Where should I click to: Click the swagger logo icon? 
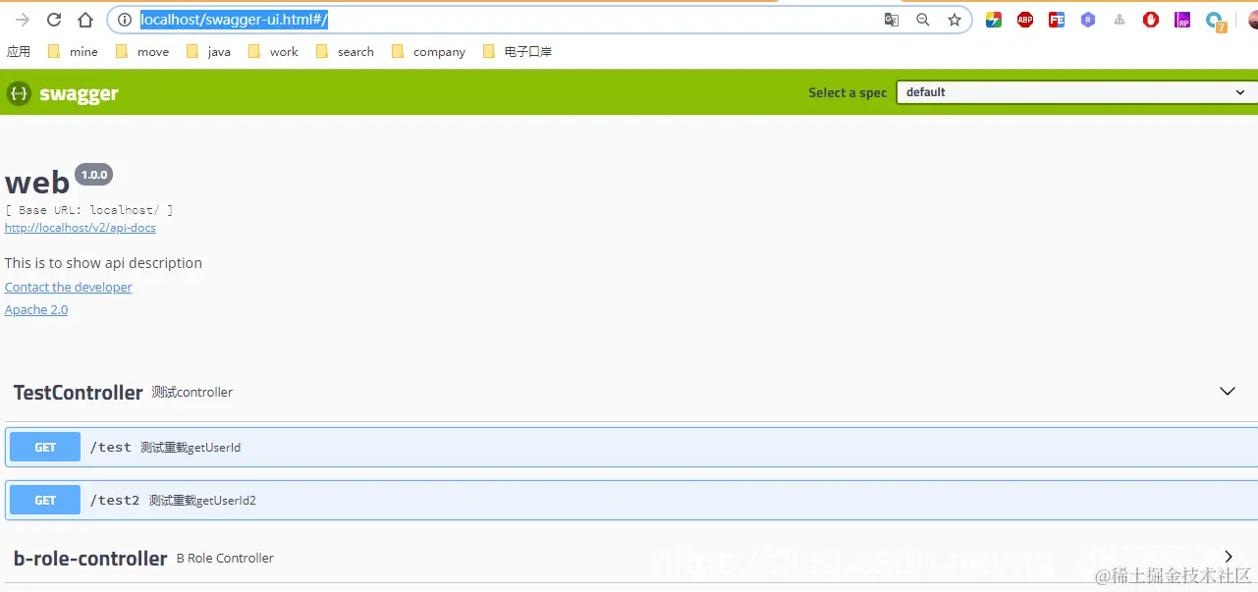click(19, 93)
